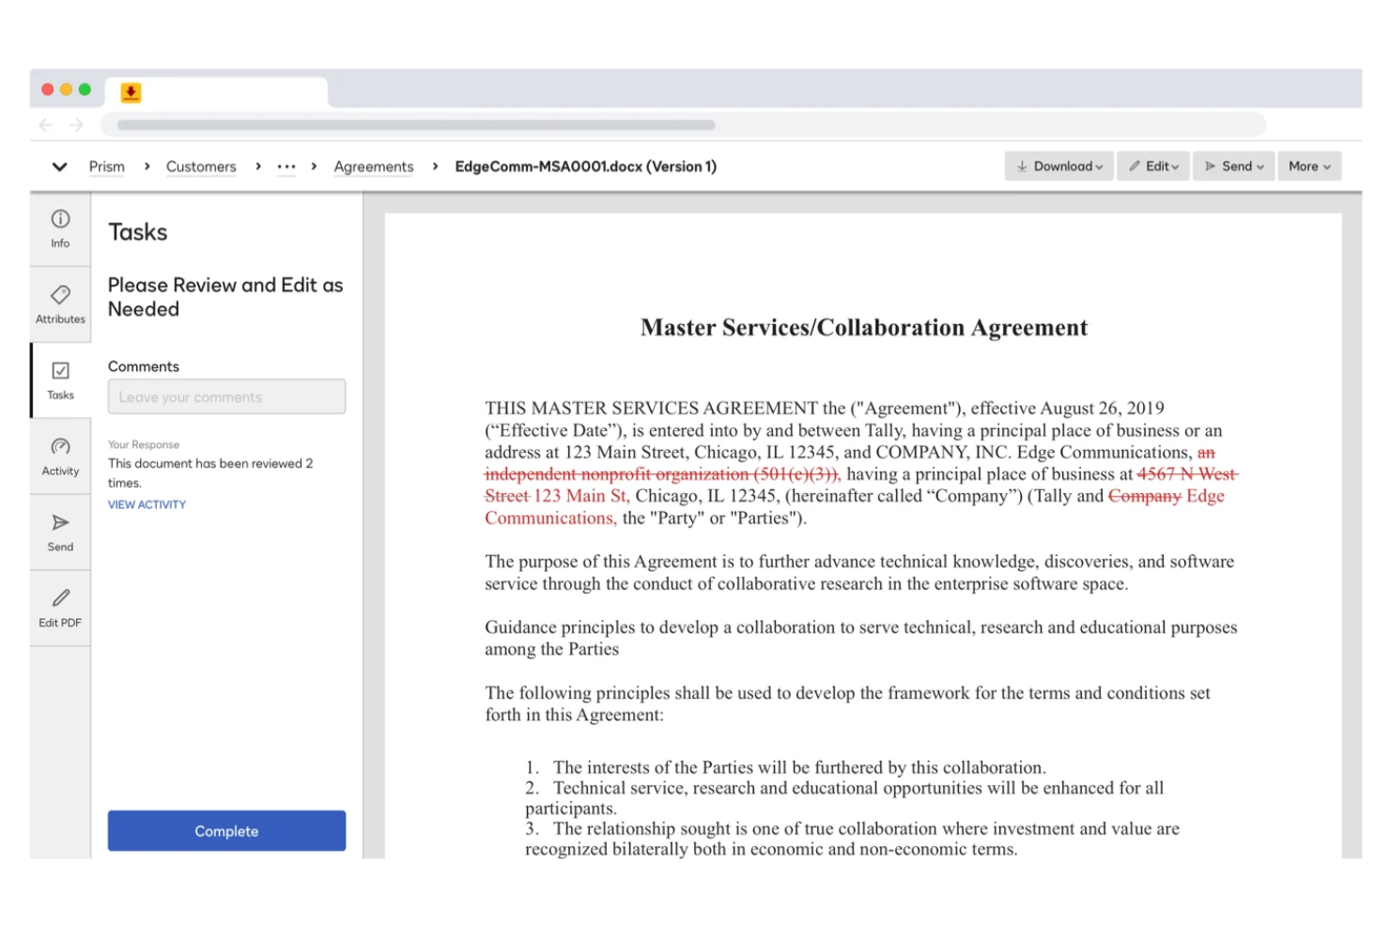Click the Download toolbar icon
This screenshot has width=1390, height=927.
(x=1024, y=166)
